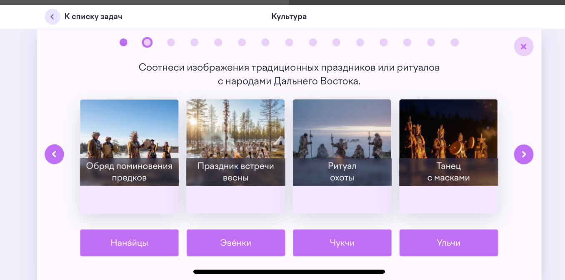
Task: Close the task with the purple X button
Action: [x=524, y=47]
